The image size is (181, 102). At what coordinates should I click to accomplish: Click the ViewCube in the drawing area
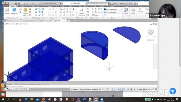coord(151,32)
